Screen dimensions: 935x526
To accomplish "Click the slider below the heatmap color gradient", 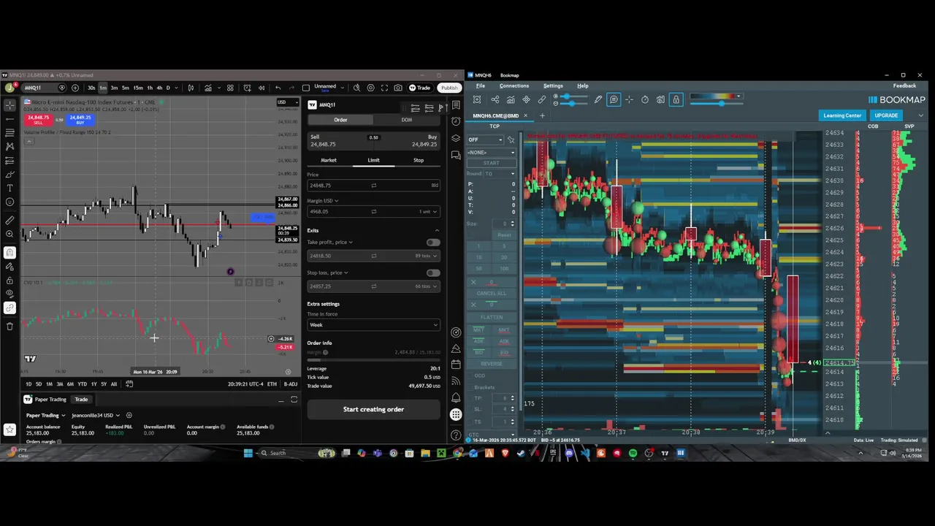I will point(716,103).
